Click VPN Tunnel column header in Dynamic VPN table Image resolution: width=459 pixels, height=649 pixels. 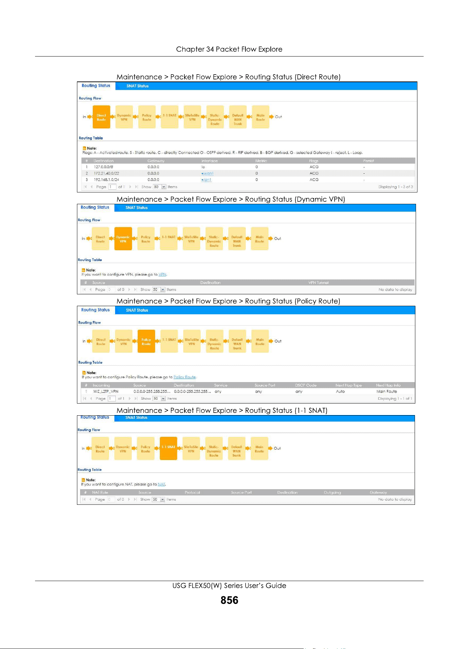coord(318,283)
